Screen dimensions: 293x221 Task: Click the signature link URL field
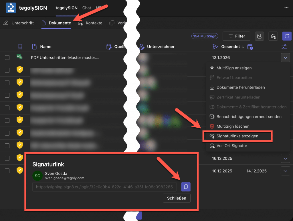pos(104,187)
